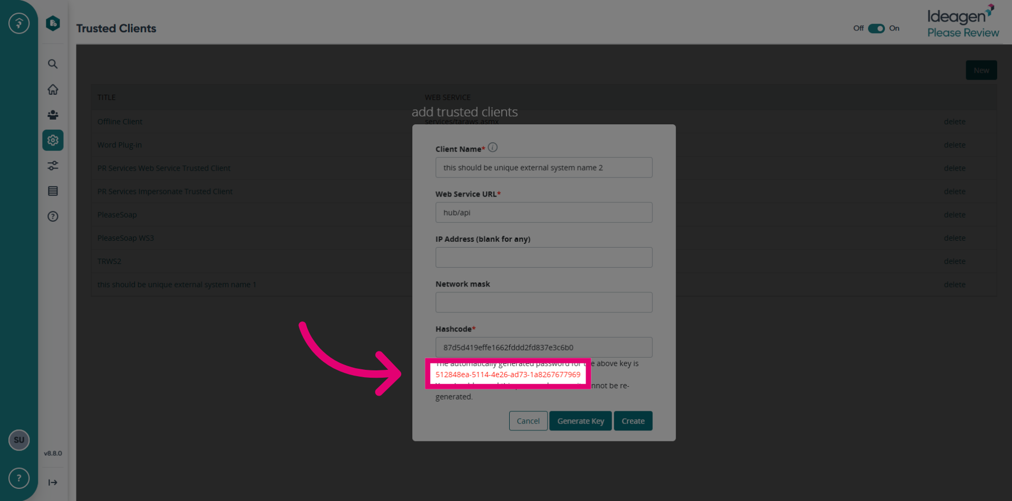Go to the Home icon
1012x501 pixels.
point(53,90)
